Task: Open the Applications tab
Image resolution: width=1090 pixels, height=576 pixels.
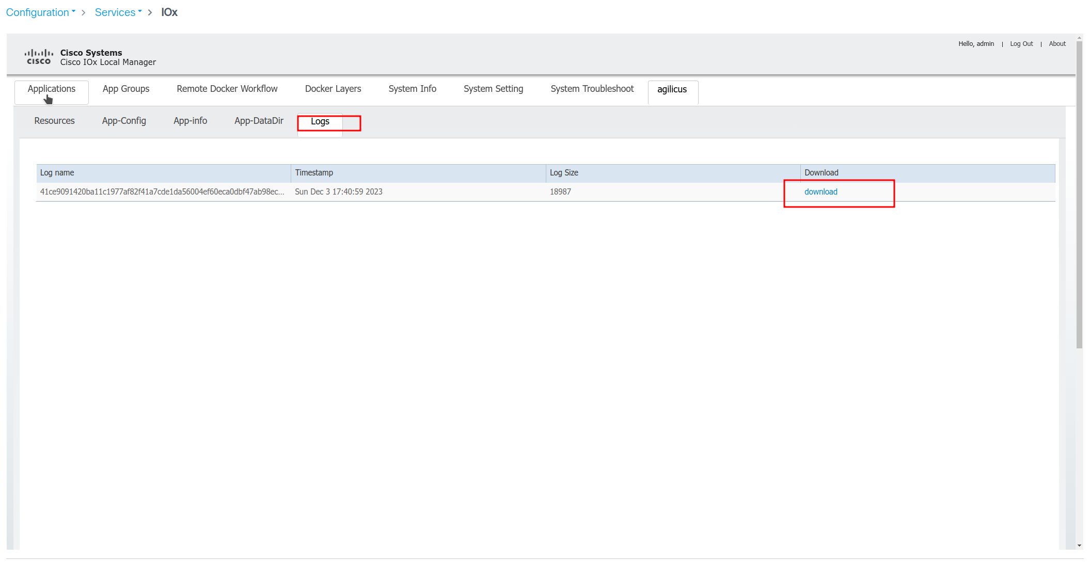Action: pos(52,89)
